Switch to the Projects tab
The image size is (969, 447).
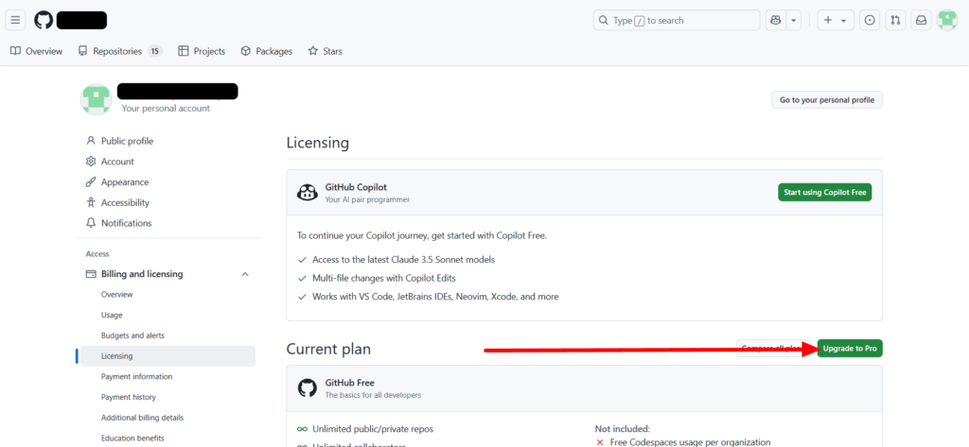click(202, 51)
